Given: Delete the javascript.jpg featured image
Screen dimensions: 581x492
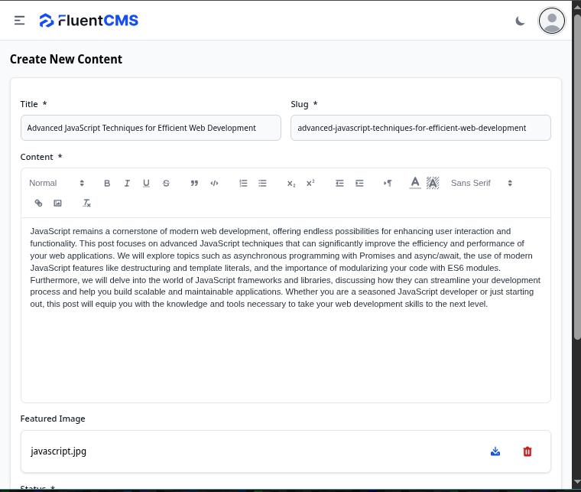Looking at the screenshot, I should pos(527,451).
